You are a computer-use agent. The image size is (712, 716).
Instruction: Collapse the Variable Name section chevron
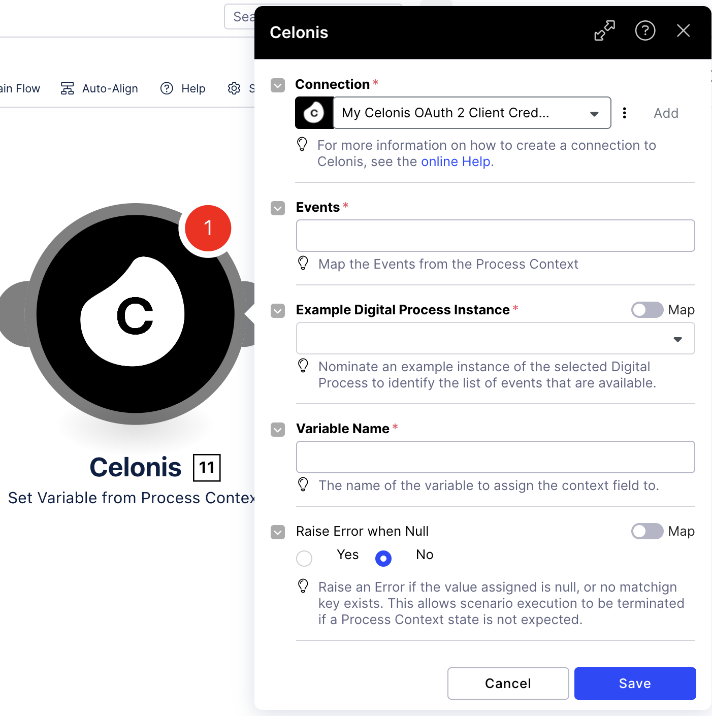click(278, 430)
